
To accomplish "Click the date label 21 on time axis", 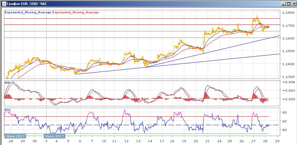I will [208, 141].
